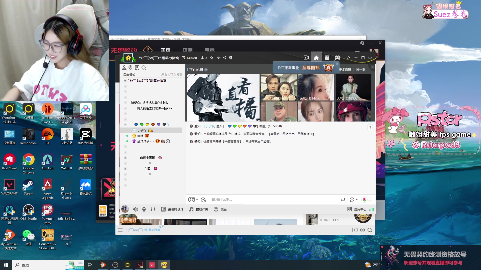This screenshot has width=481, height=270.
Task: Favorite the channel with the star icon
Action: 211,58
